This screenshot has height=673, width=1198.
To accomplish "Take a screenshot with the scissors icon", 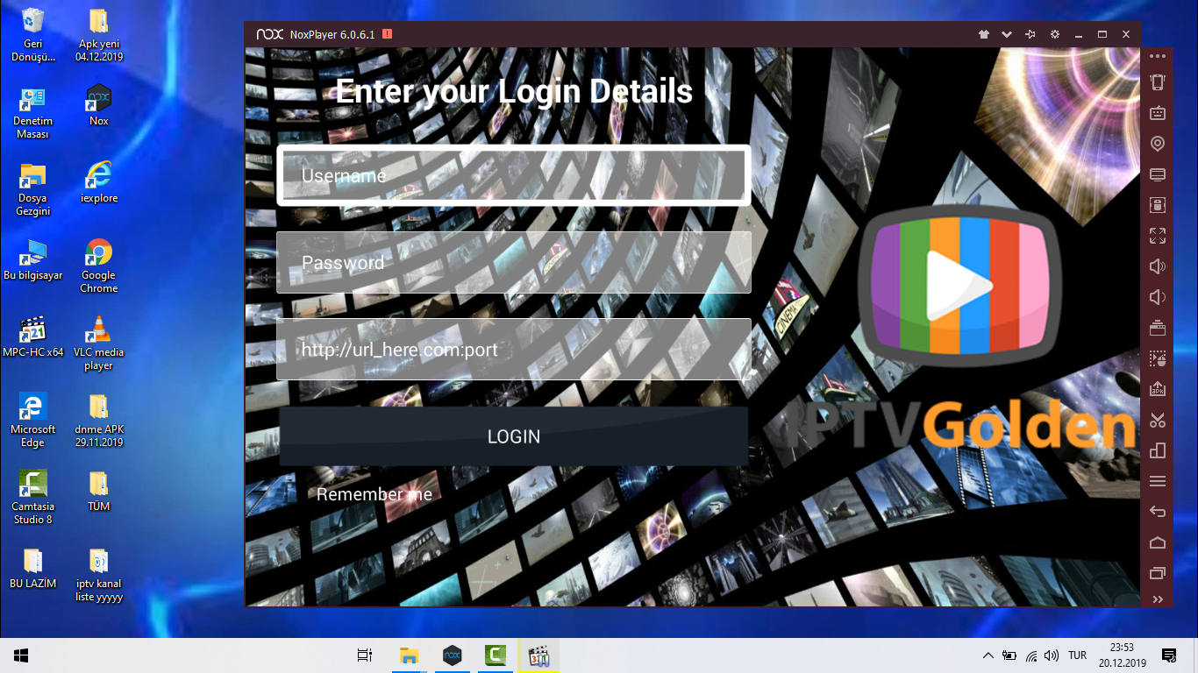I will 1158,420.
